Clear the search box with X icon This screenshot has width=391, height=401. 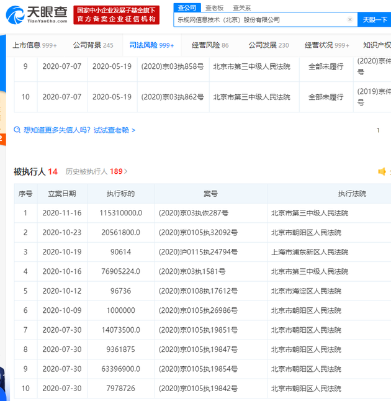pyautogui.click(x=350, y=19)
